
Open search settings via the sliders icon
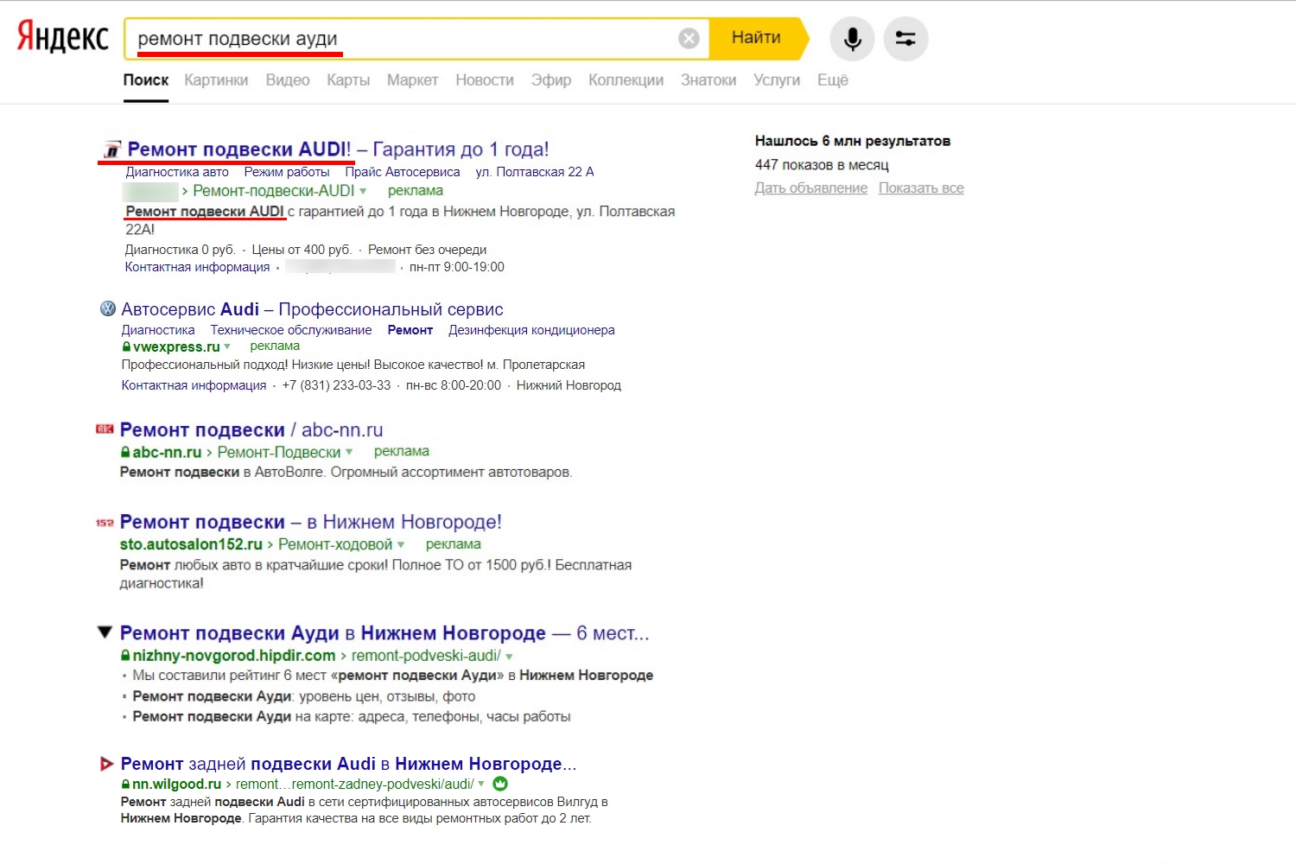905,39
